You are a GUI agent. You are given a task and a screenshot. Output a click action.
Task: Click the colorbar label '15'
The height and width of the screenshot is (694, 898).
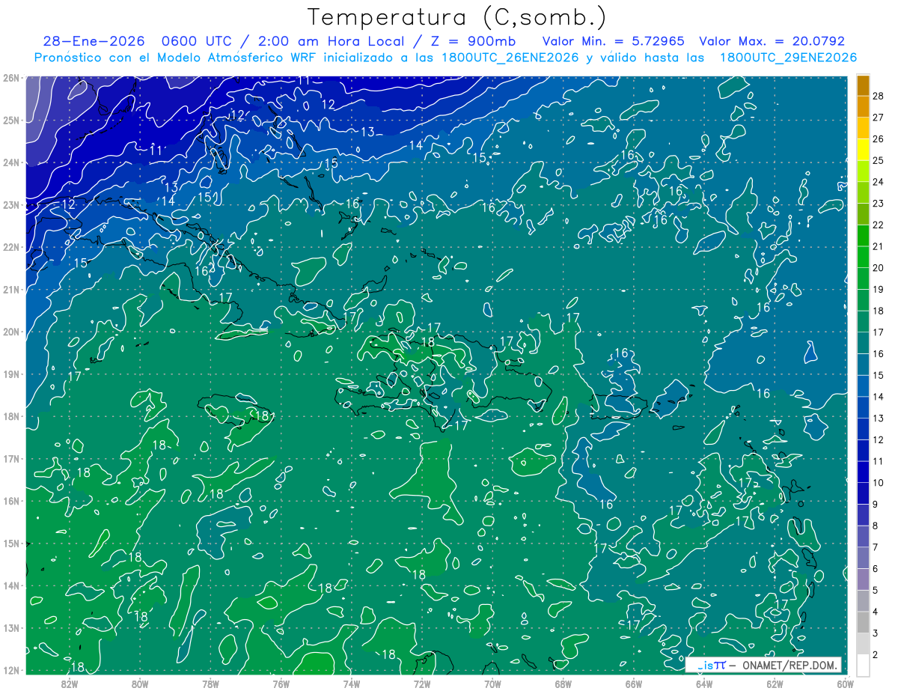[x=878, y=375]
